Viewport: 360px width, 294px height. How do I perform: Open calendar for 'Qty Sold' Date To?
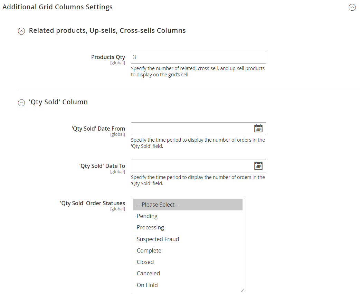coord(258,166)
